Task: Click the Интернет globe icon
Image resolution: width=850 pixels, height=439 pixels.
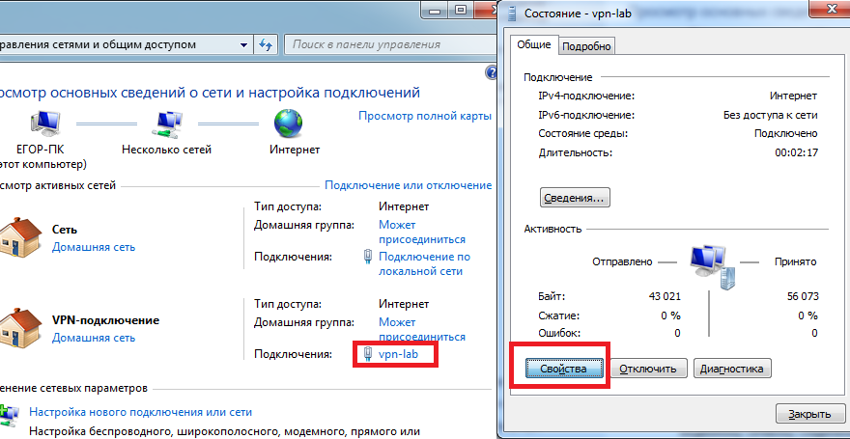Action: point(289,124)
